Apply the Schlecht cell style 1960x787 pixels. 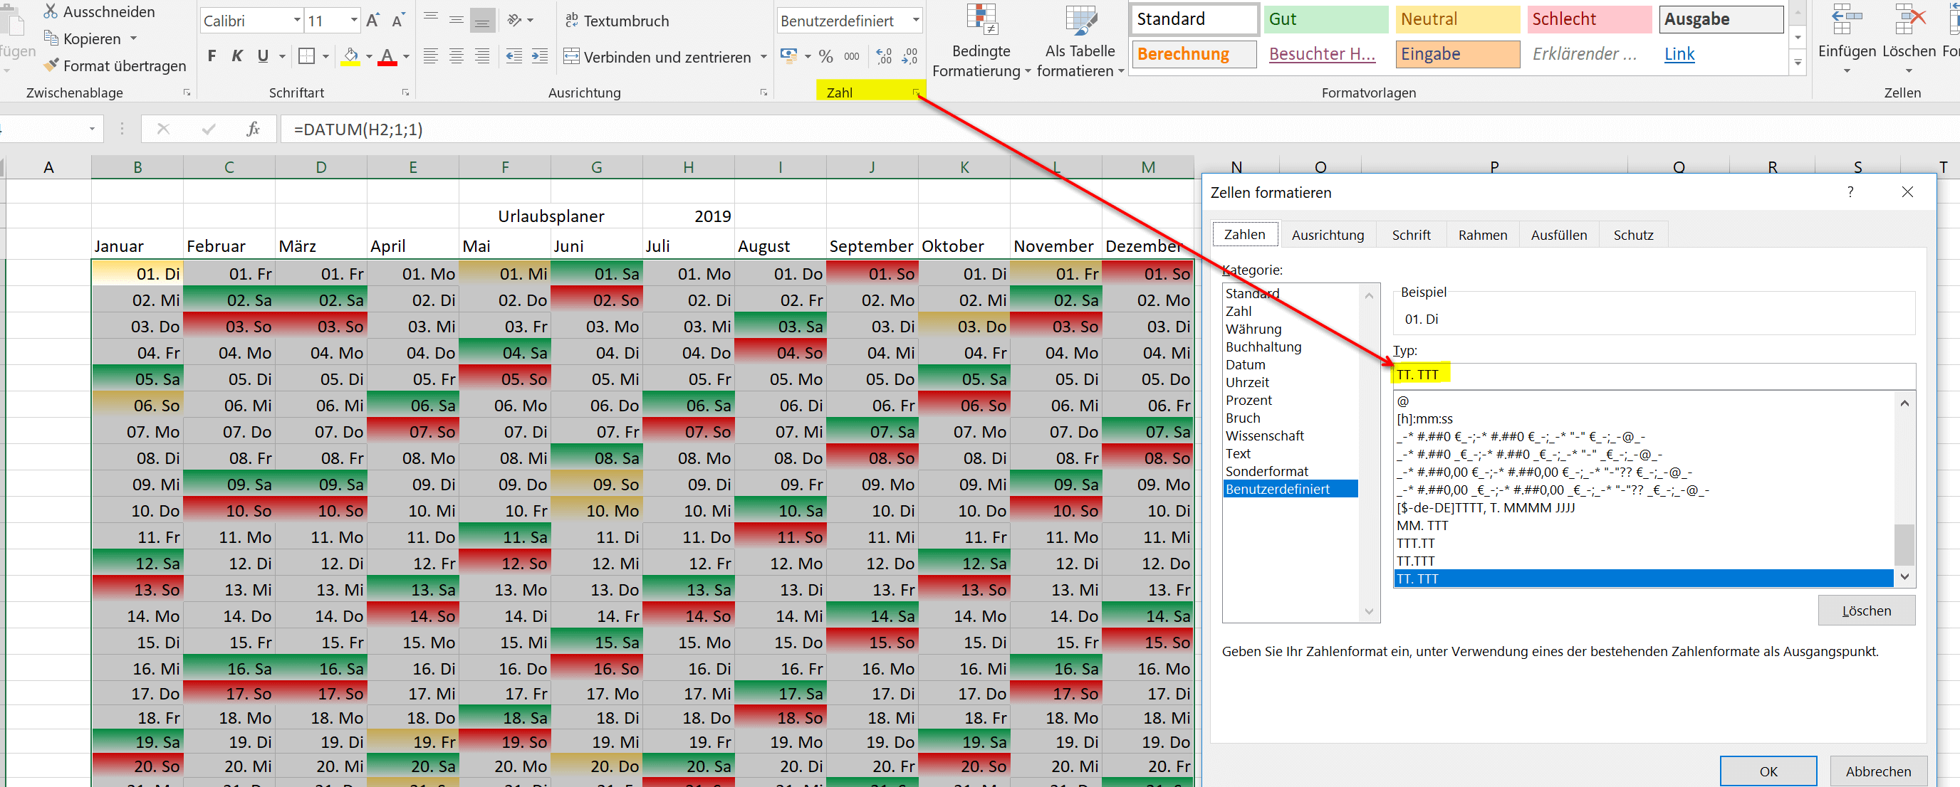click(1589, 19)
